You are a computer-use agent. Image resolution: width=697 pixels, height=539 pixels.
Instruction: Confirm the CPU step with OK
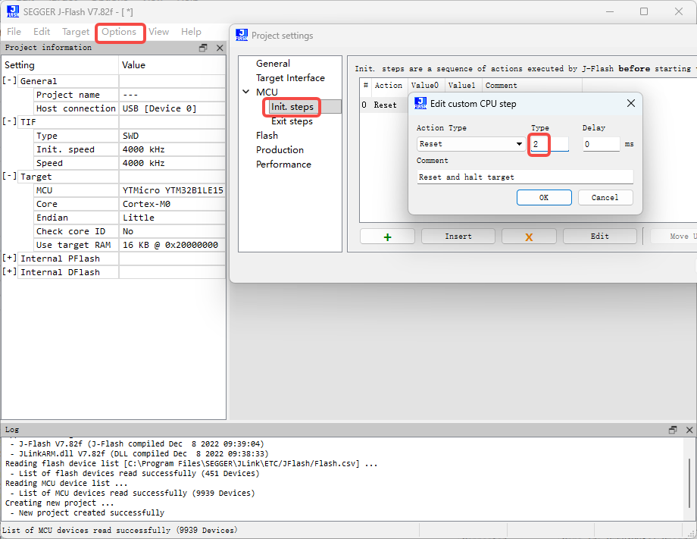544,197
